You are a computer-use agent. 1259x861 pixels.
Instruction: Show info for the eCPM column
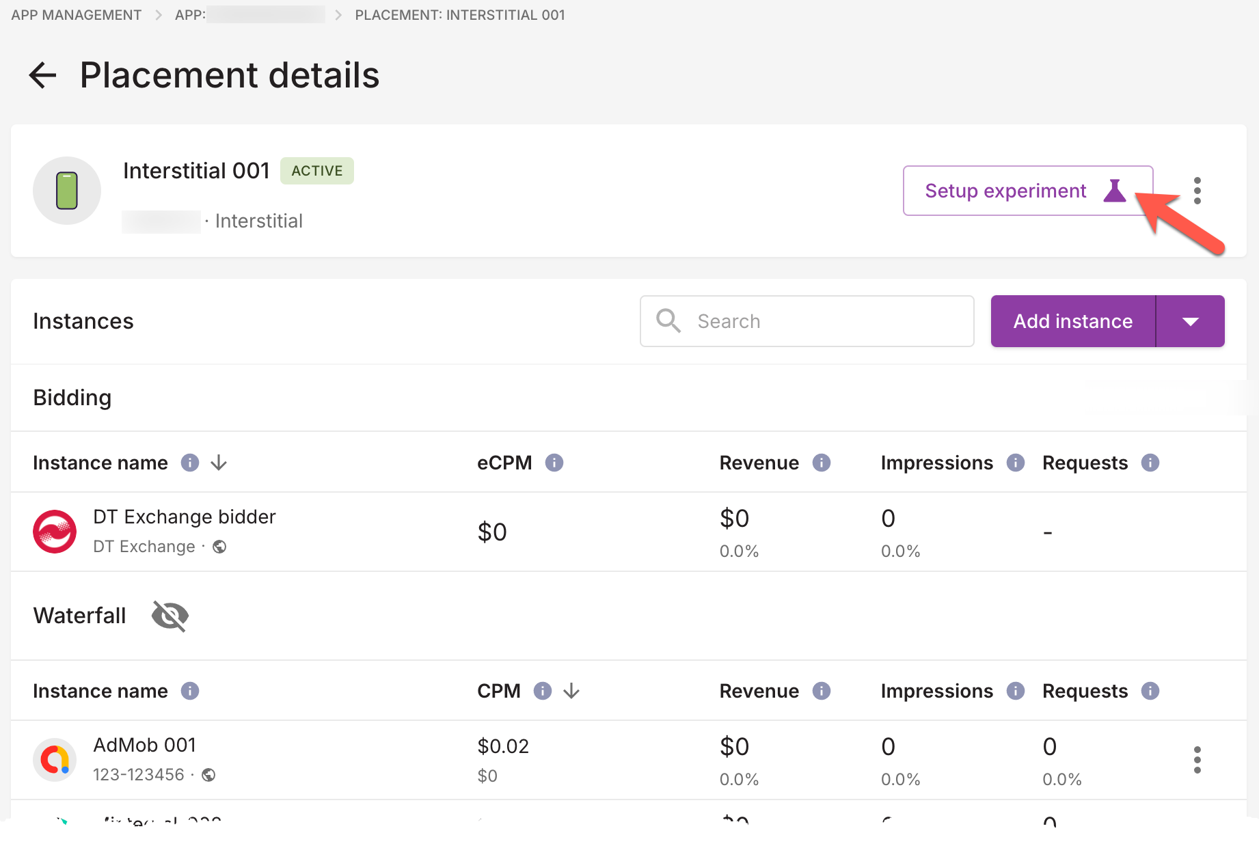coord(554,463)
